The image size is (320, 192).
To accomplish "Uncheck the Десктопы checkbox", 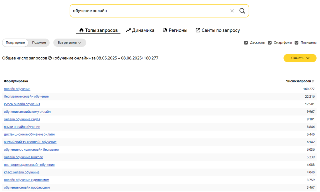I will [246, 43].
